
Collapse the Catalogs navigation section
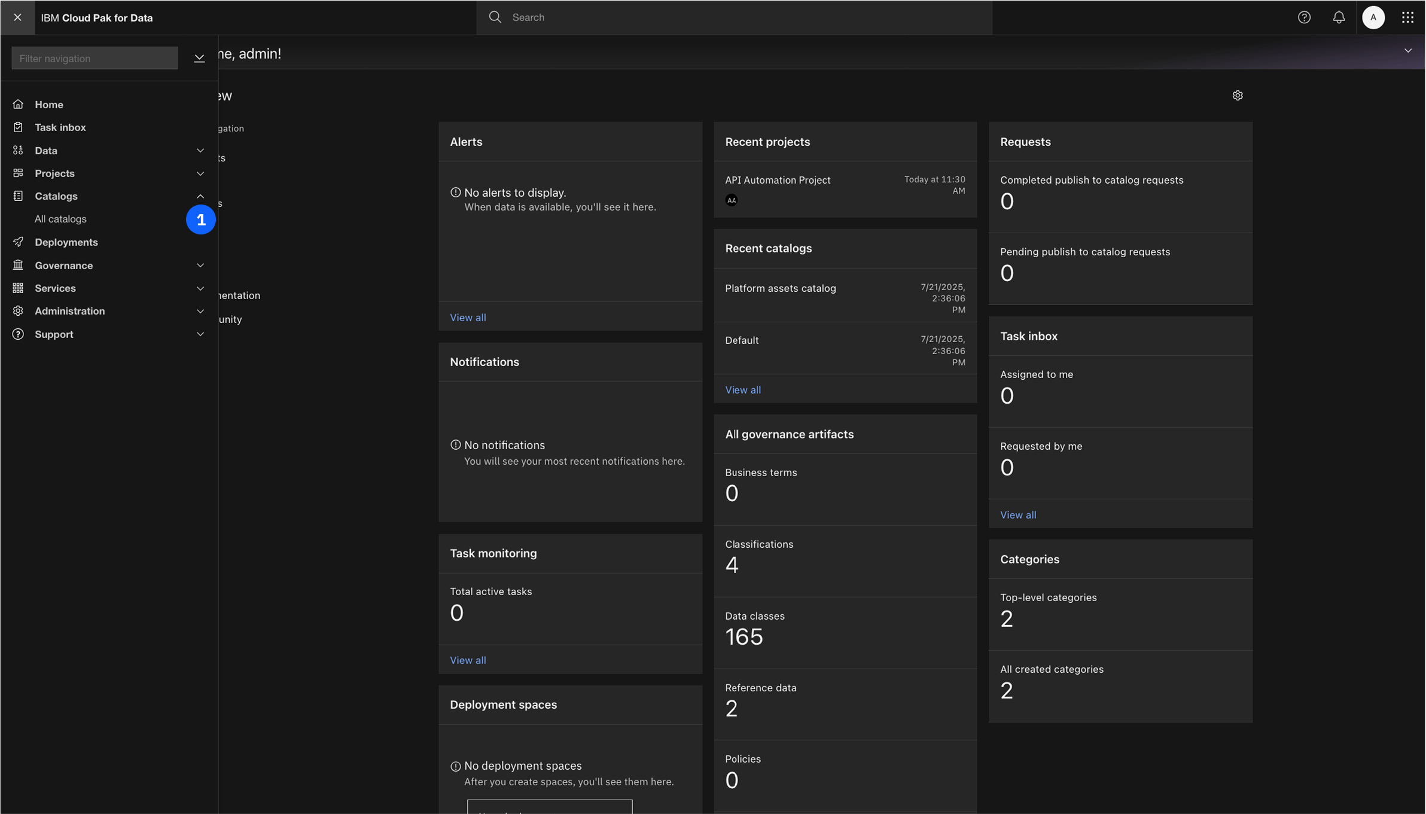click(x=200, y=196)
